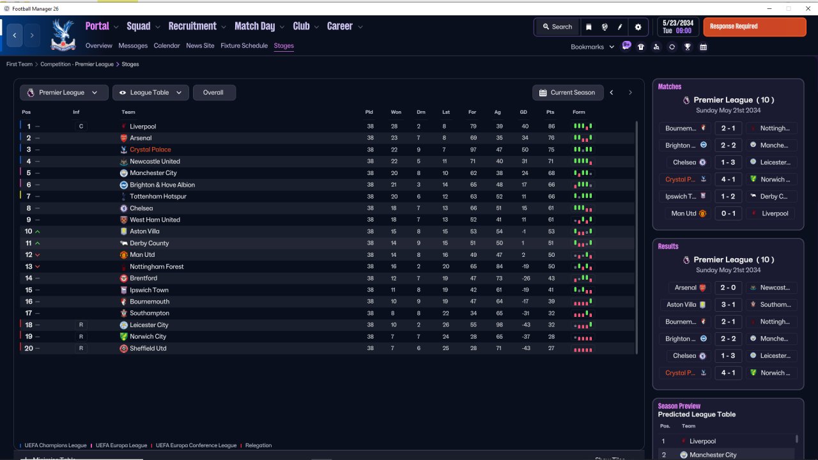818x460 pixels.
Task: Show the next season with right chevron
Action: [x=630, y=93]
